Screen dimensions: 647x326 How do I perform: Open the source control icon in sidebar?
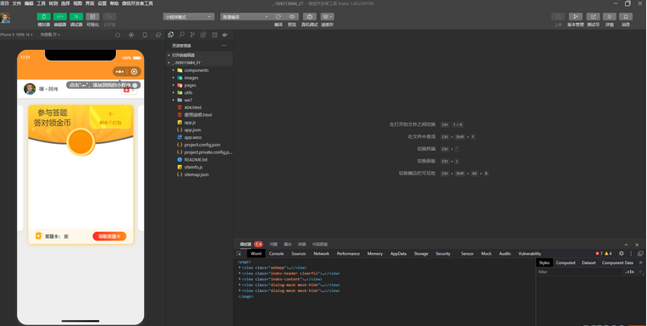(x=192, y=35)
